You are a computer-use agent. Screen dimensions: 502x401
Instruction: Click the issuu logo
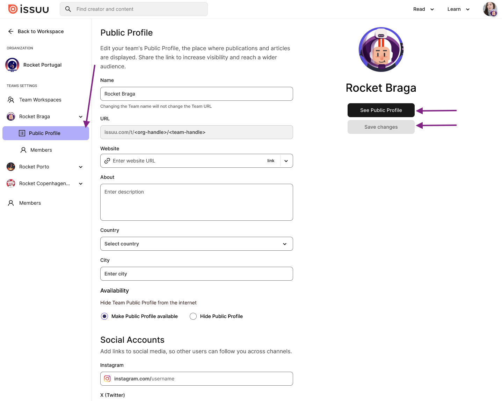(x=28, y=9)
